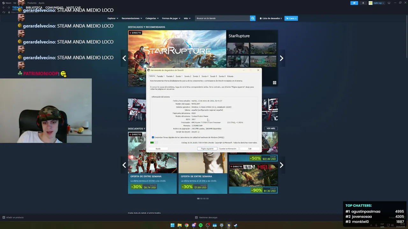Image resolution: width=408 pixels, height=229 pixels.
Task: Open File Explorer from taskbar
Action: pos(179,225)
